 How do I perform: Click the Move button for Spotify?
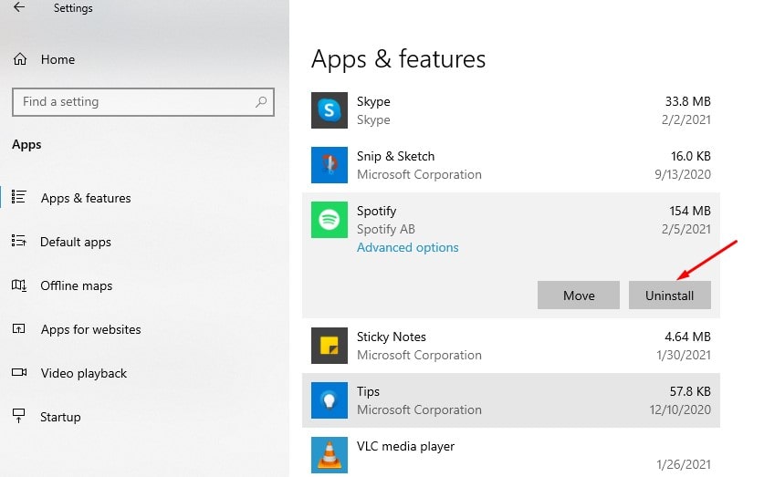click(579, 295)
